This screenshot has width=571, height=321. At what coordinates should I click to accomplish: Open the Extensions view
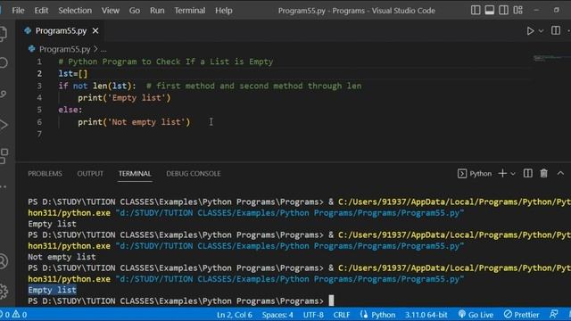click(4, 156)
